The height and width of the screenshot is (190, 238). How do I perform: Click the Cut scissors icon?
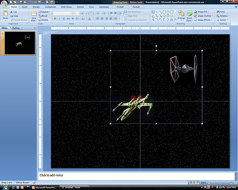(x=11, y=12)
